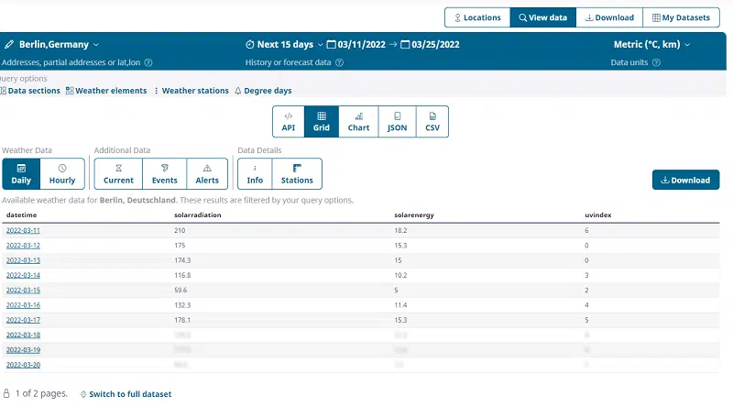Expand the Metric units dropdown
Image resolution: width=733 pixels, height=407 pixels.
tap(651, 44)
